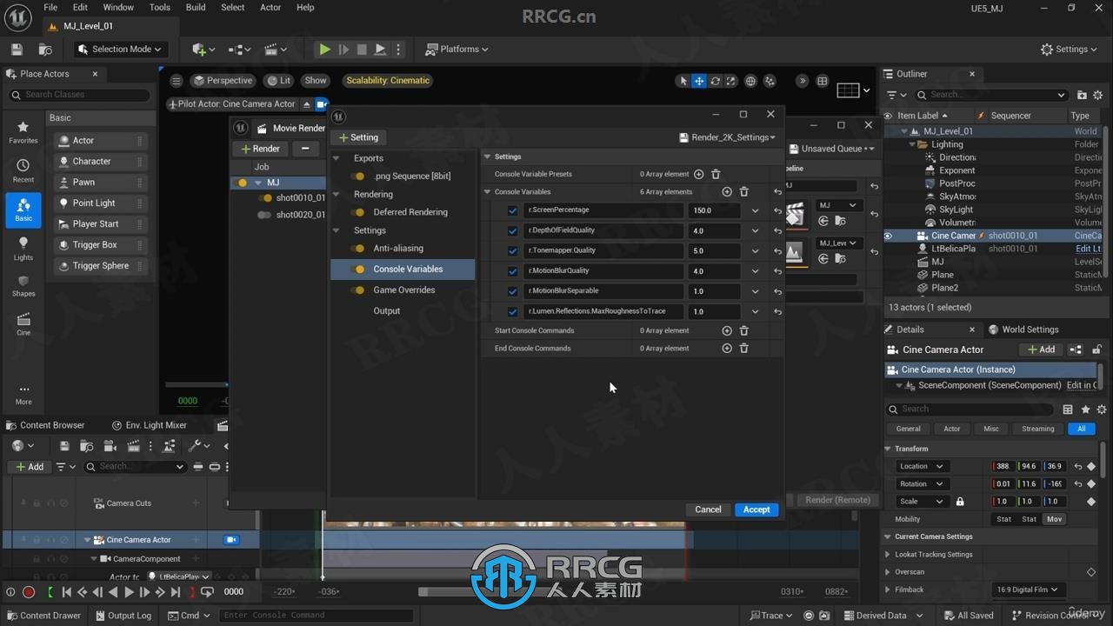Open Details panel settings gear icon
Screen dimensions: 1113x626
coord(1102,410)
